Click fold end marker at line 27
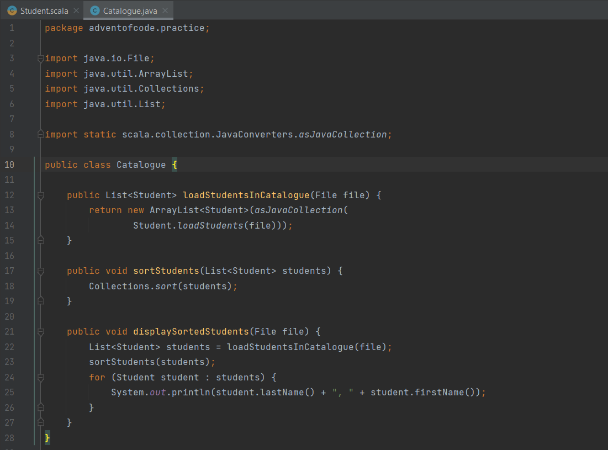 pyautogui.click(x=41, y=422)
